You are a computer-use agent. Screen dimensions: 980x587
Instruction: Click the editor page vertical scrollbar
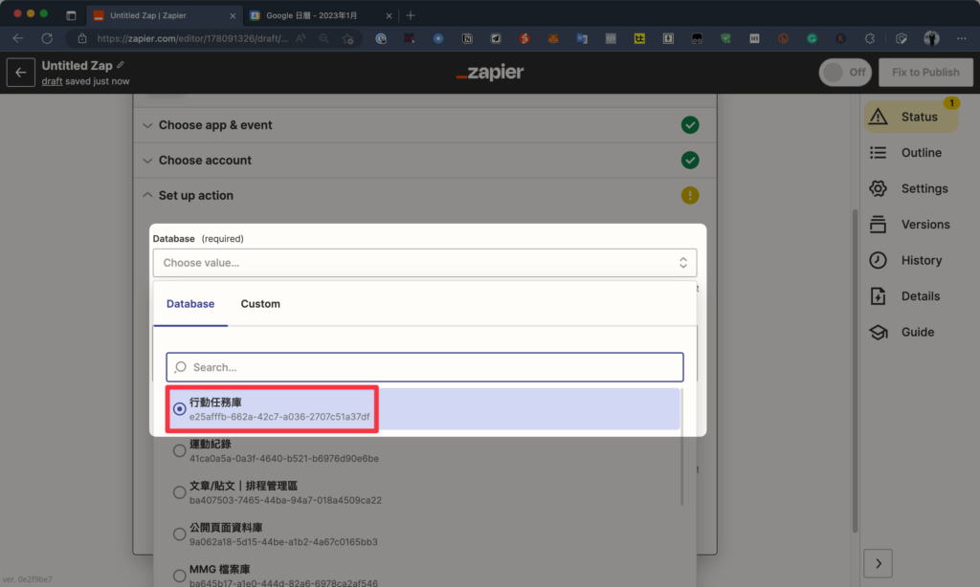pyautogui.click(x=855, y=372)
